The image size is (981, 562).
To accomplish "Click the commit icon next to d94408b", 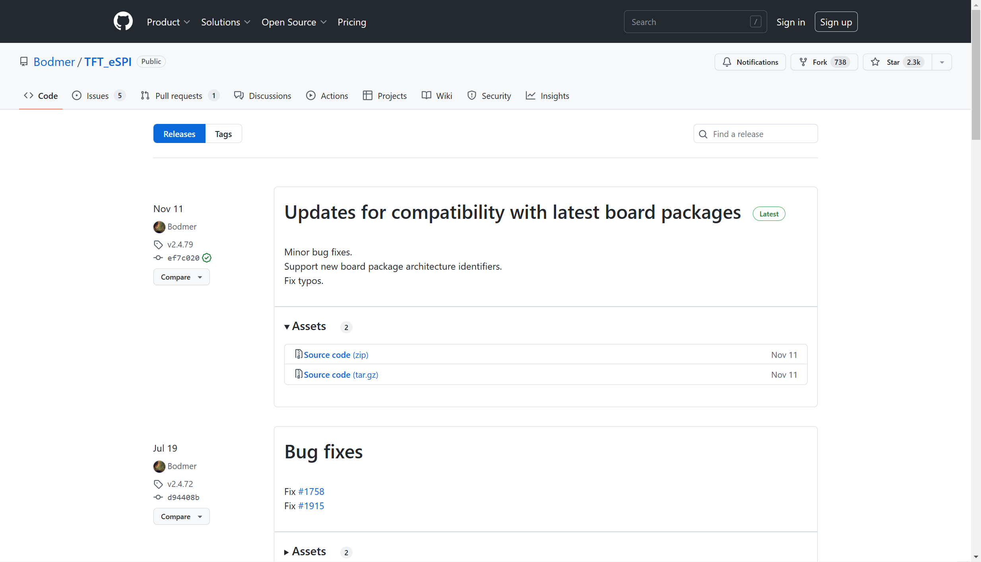I will click(158, 497).
